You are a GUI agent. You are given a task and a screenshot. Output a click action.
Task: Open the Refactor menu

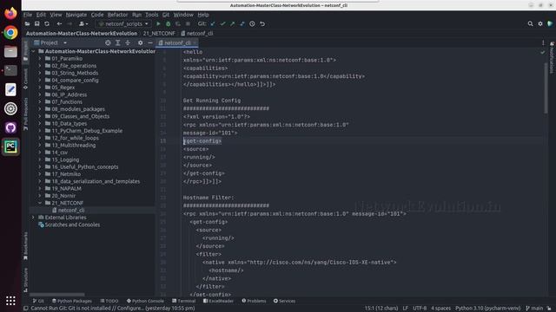tap(117, 15)
